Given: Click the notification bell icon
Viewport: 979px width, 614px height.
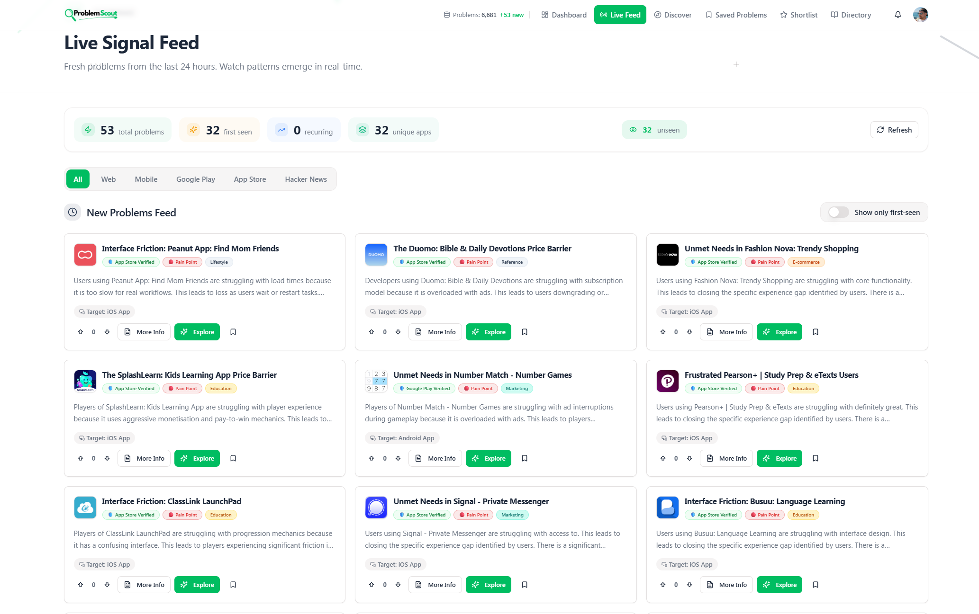Looking at the screenshot, I should click(x=897, y=15).
